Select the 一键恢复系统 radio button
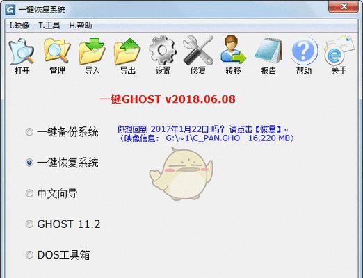The image size is (363, 278). pyautogui.click(x=29, y=163)
